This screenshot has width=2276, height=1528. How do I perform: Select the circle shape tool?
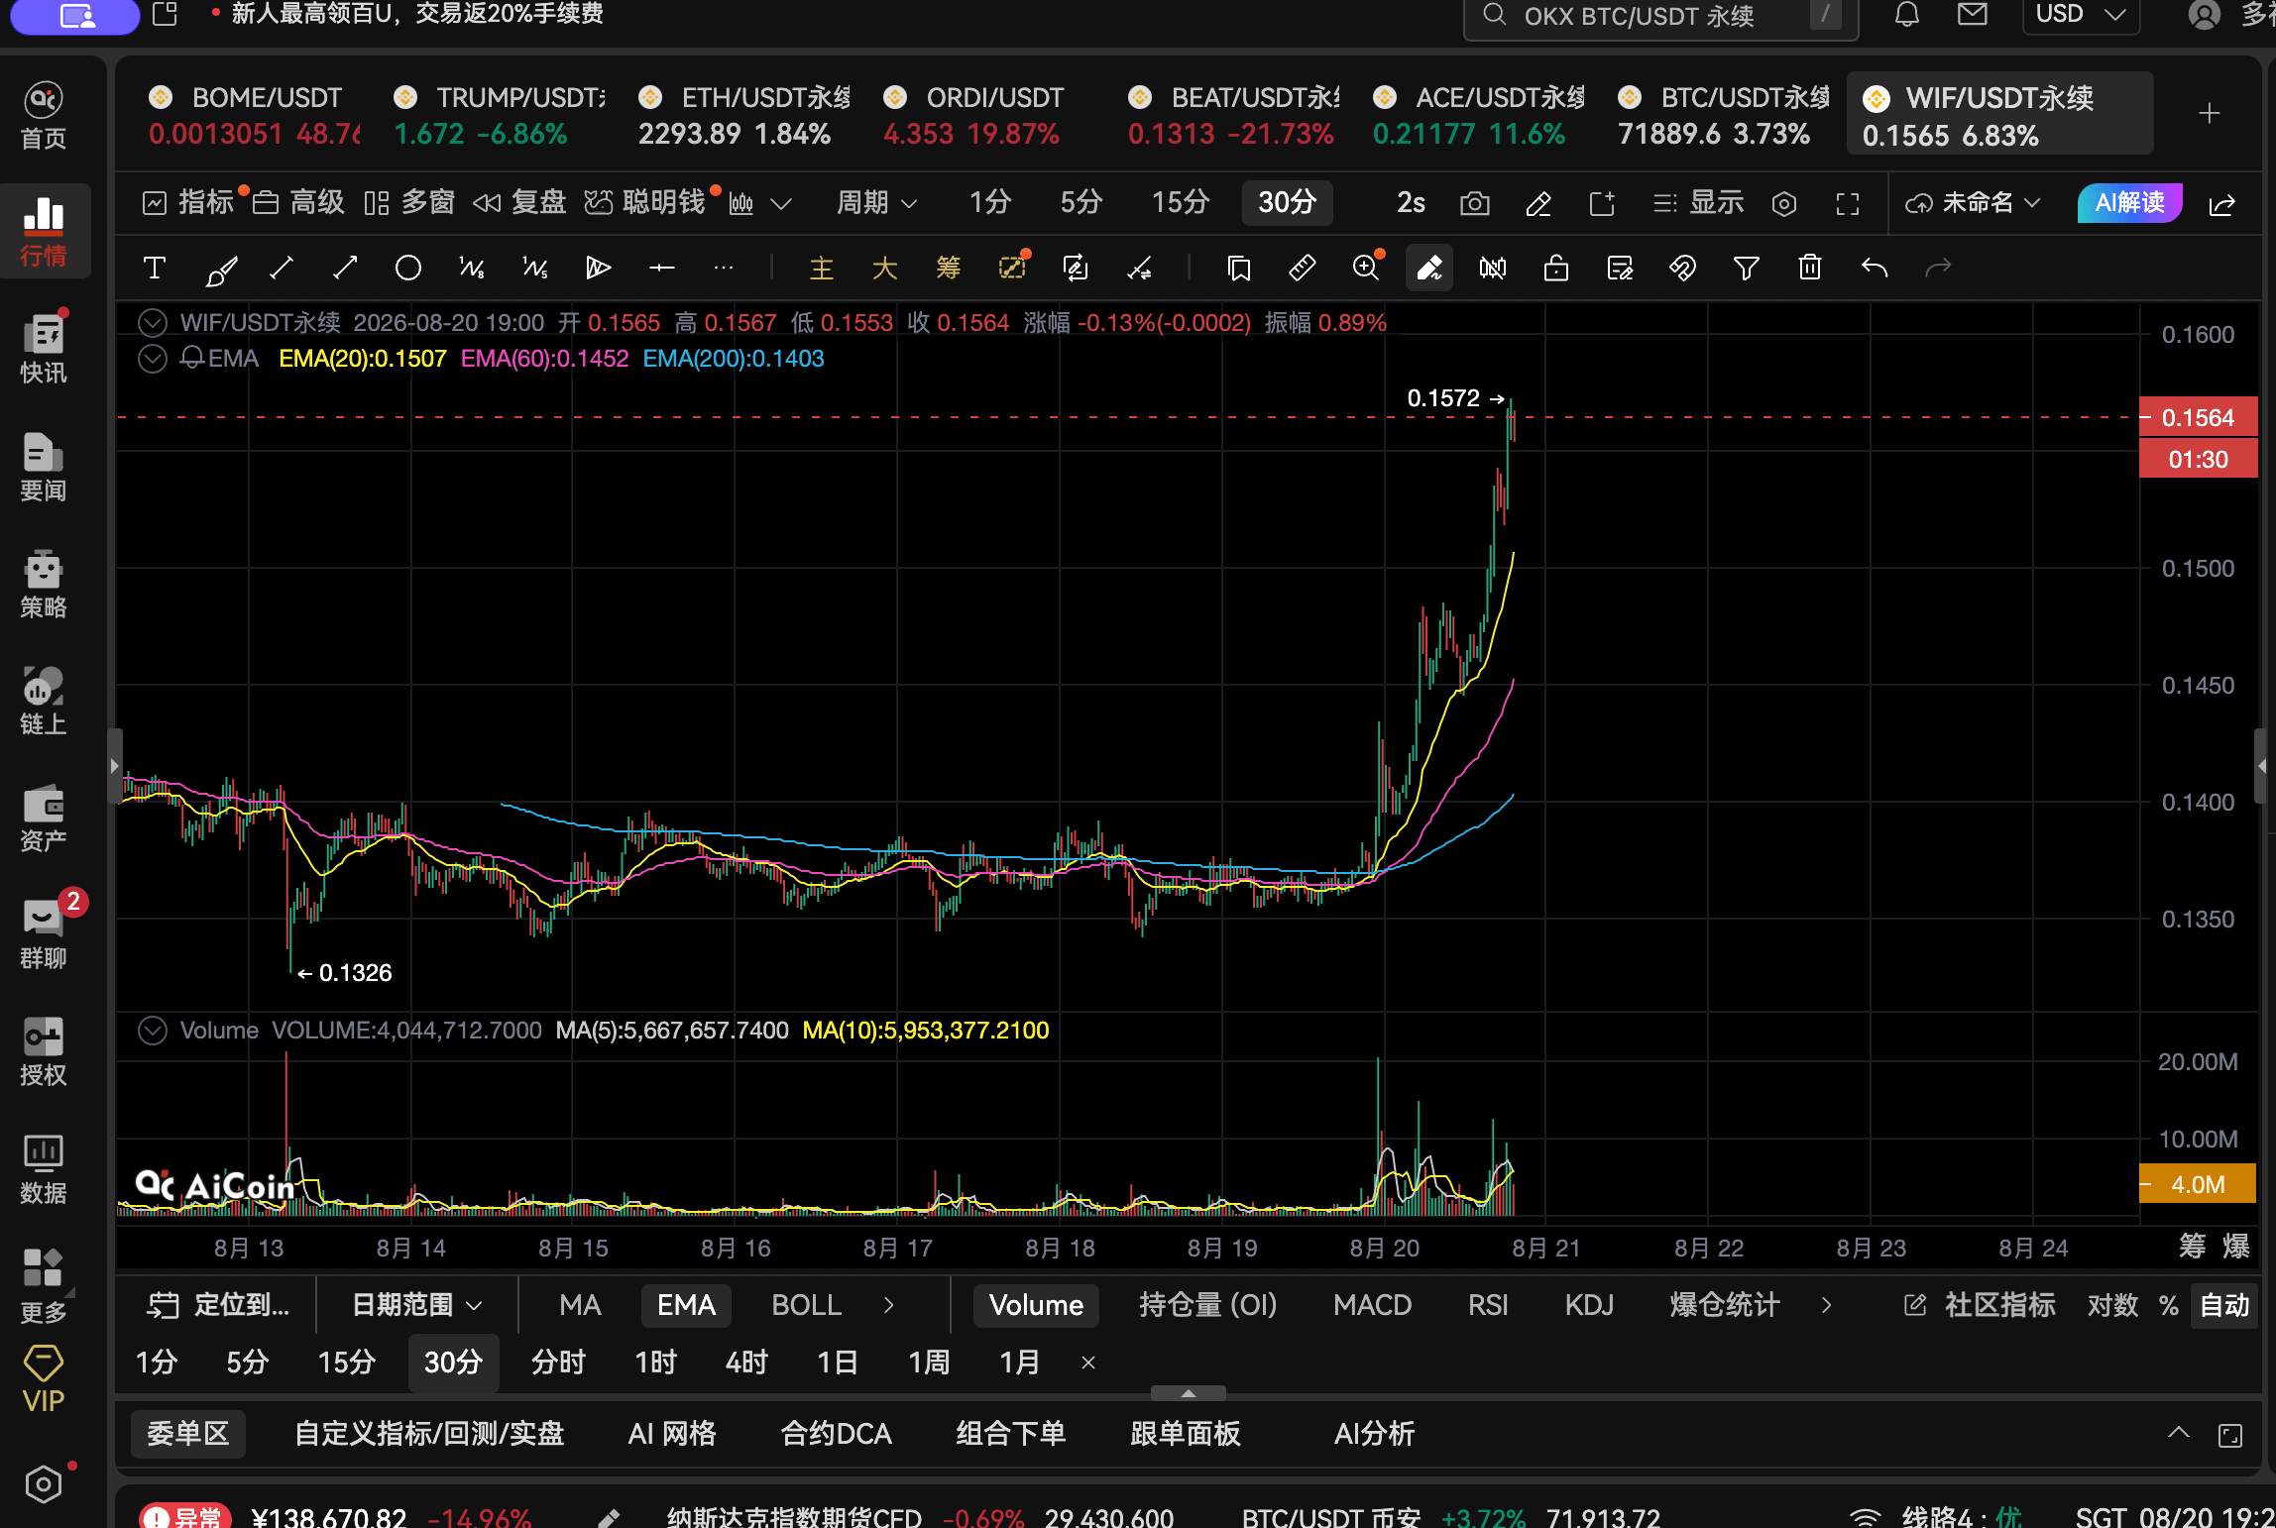pos(408,269)
